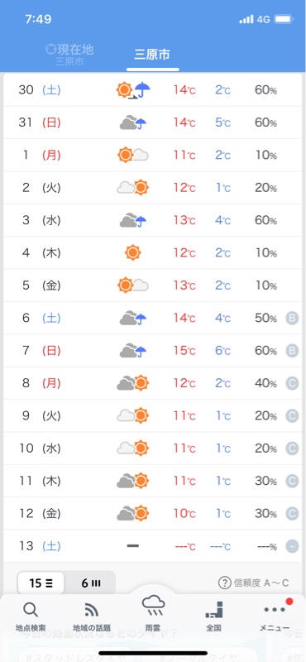
Task: Tap the C reliability badge on 12 (金)
Action: [x=292, y=514]
